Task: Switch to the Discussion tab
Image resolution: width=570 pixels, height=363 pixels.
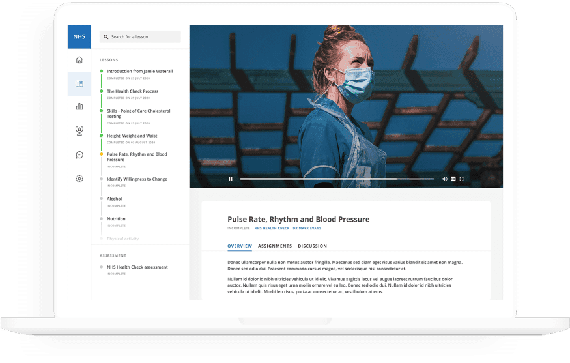Action: [313, 246]
